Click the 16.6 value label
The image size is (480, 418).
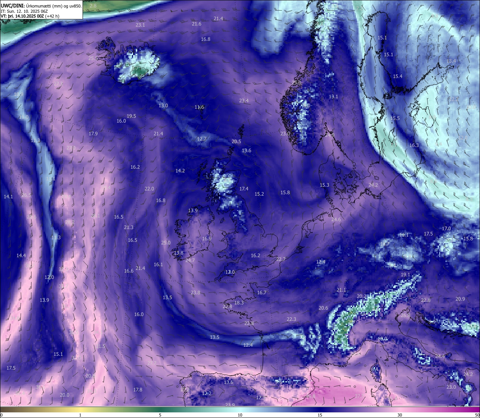[x=129, y=271]
